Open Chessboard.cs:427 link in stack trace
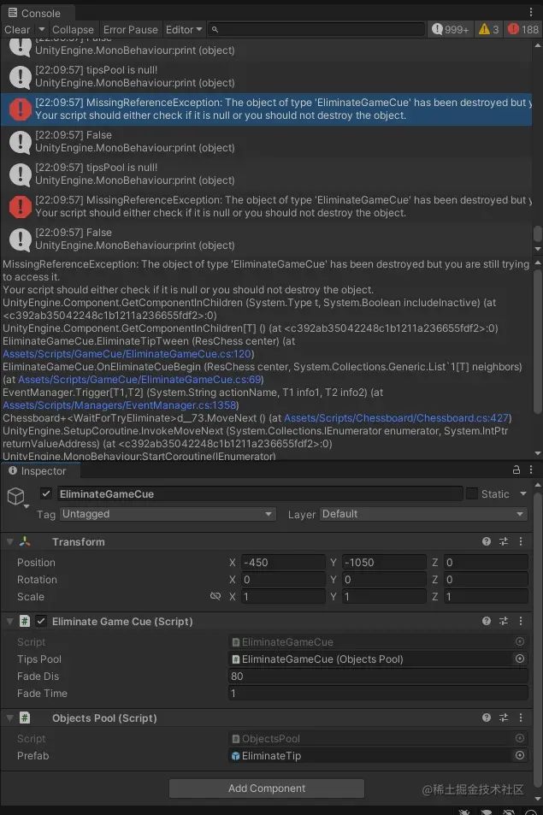543x815 pixels. [396, 418]
